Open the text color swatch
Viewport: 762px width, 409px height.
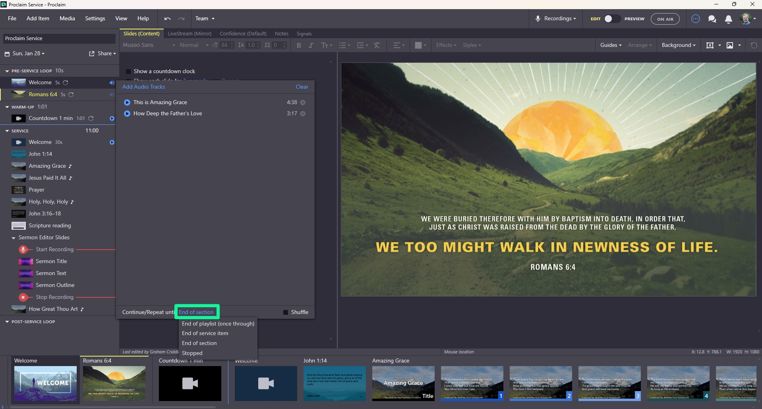click(420, 45)
